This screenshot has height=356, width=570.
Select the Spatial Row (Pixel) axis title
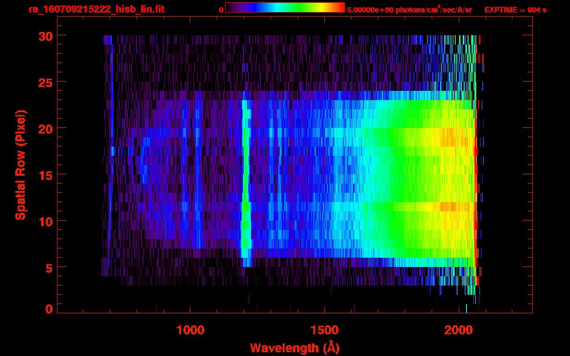tap(20, 165)
